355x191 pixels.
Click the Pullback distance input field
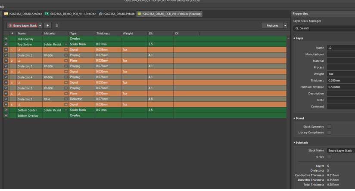[x=340, y=87]
